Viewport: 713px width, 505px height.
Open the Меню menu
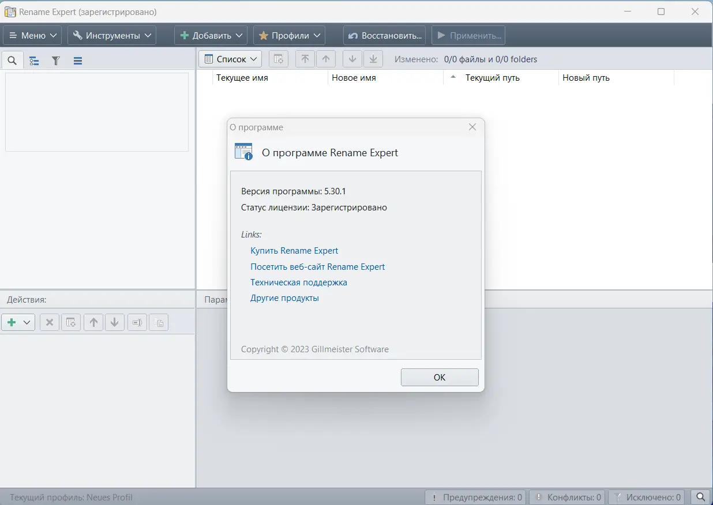(x=32, y=35)
